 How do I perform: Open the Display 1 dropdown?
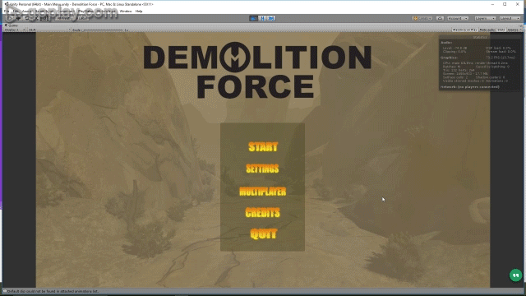coord(15,30)
